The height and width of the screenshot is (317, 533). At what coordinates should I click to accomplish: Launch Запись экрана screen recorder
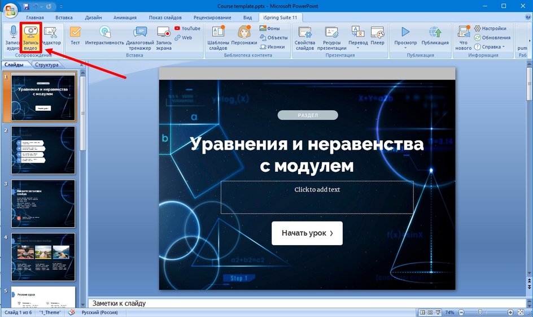(x=164, y=37)
